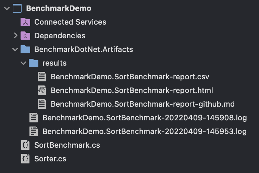
Task: Open BenchmarkDemo.SortBenchmark-report-github.md
Action: tap(143, 104)
